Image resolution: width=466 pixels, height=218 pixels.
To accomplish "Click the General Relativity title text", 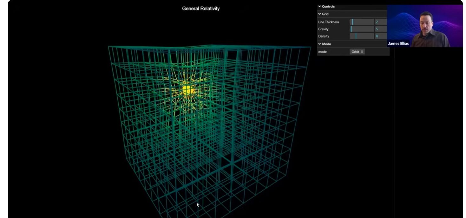I will click(x=200, y=9).
